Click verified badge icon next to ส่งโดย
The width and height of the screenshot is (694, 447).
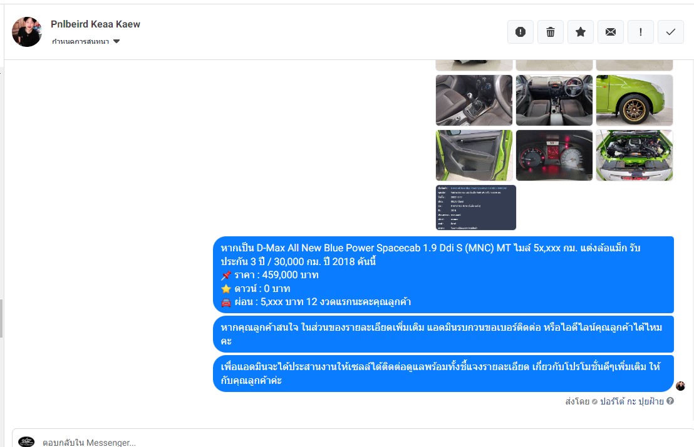click(594, 401)
